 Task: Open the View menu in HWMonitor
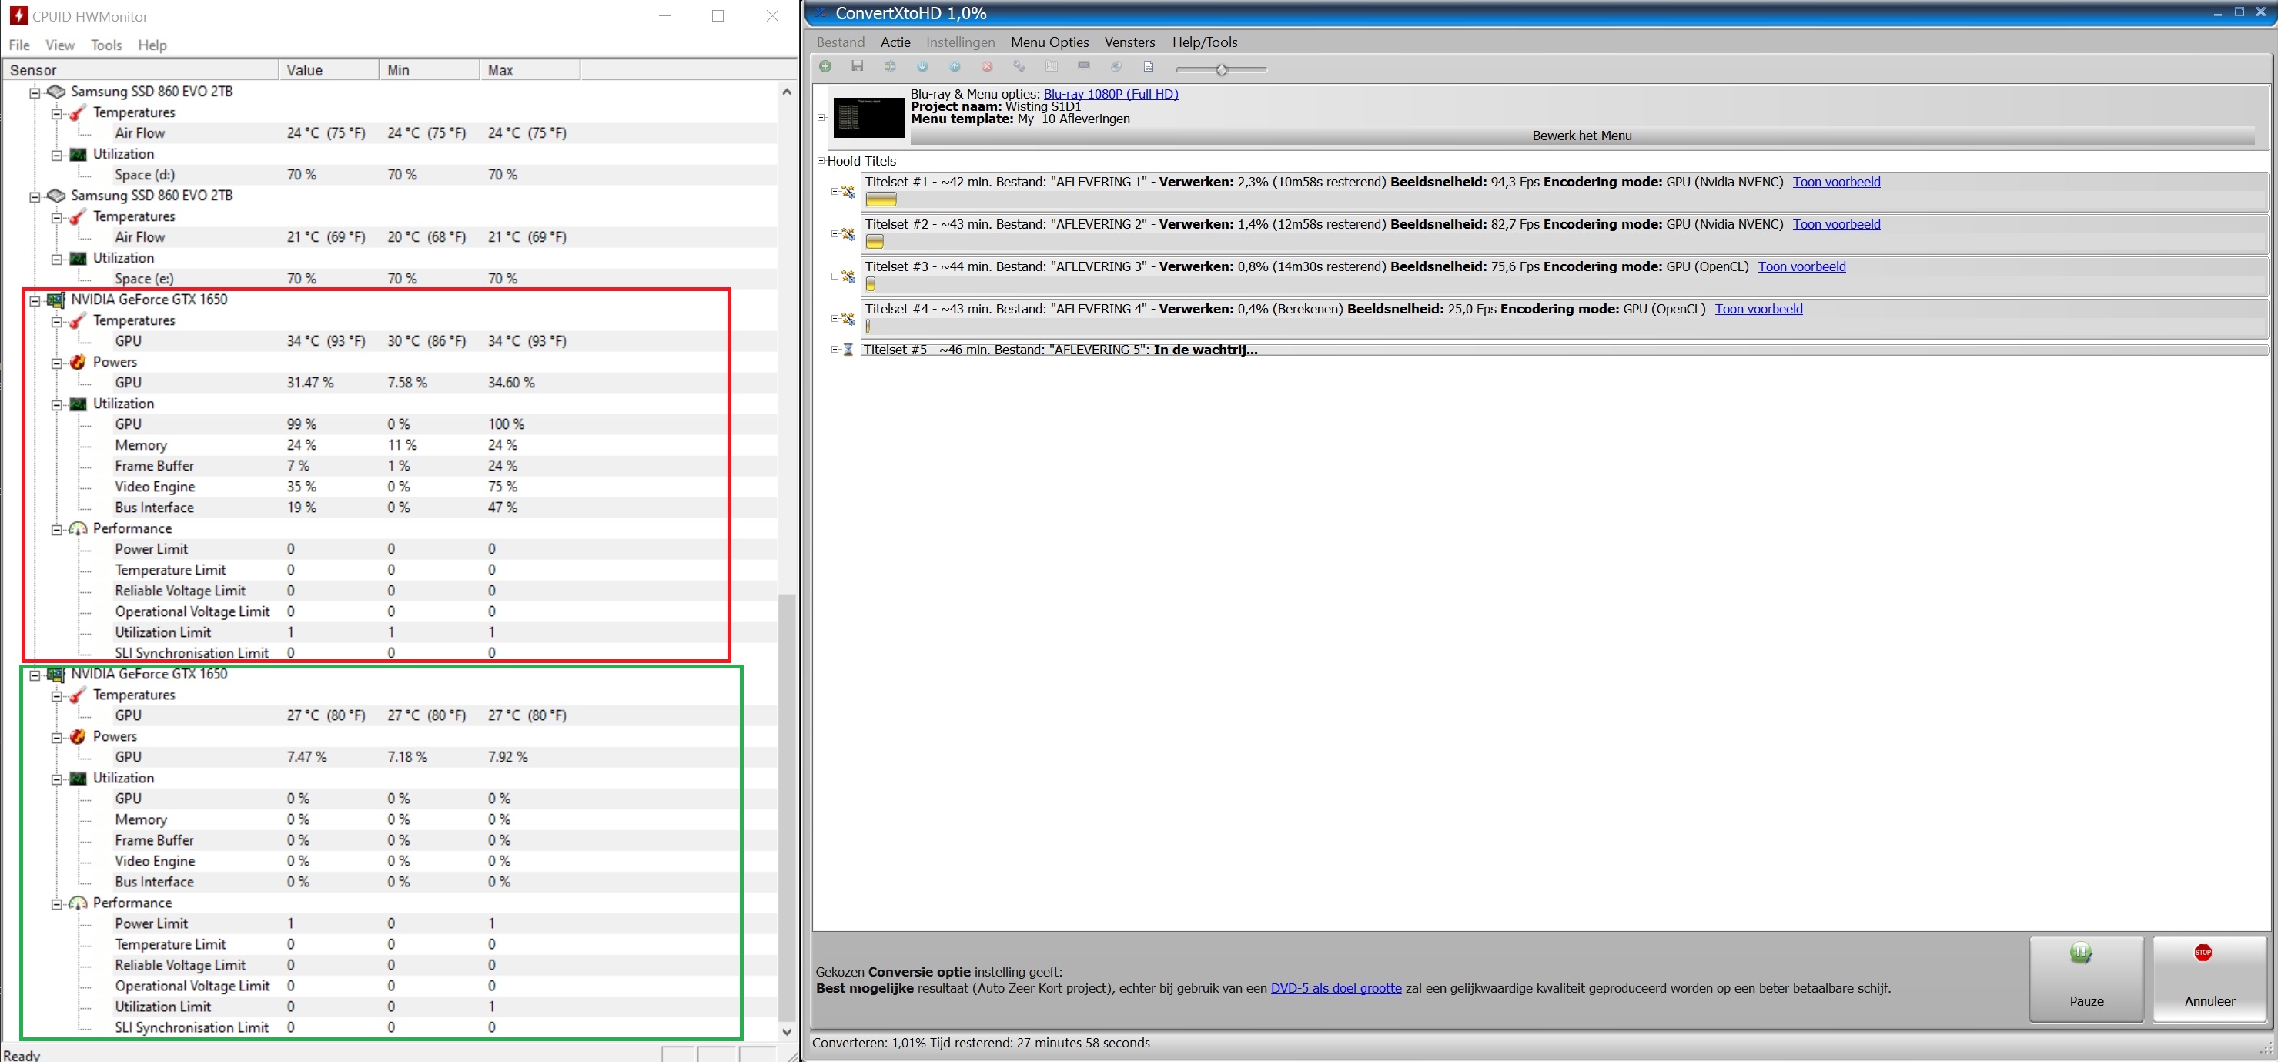(x=60, y=45)
